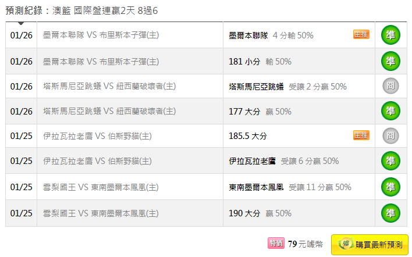Click pink 特價 badge near price
This screenshot has width=412, height=257.
point(276,243)
